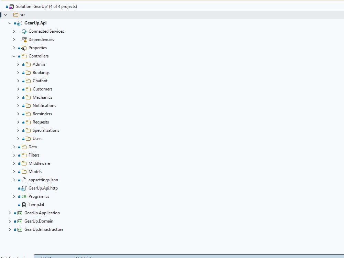Expand the Middleware folder arrow
Screen dimensions: 344x258
(14, 163)
